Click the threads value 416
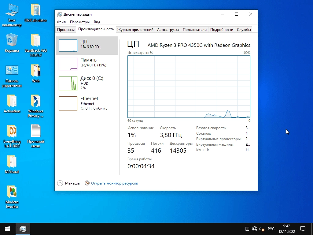 click(x=156, y=151)
